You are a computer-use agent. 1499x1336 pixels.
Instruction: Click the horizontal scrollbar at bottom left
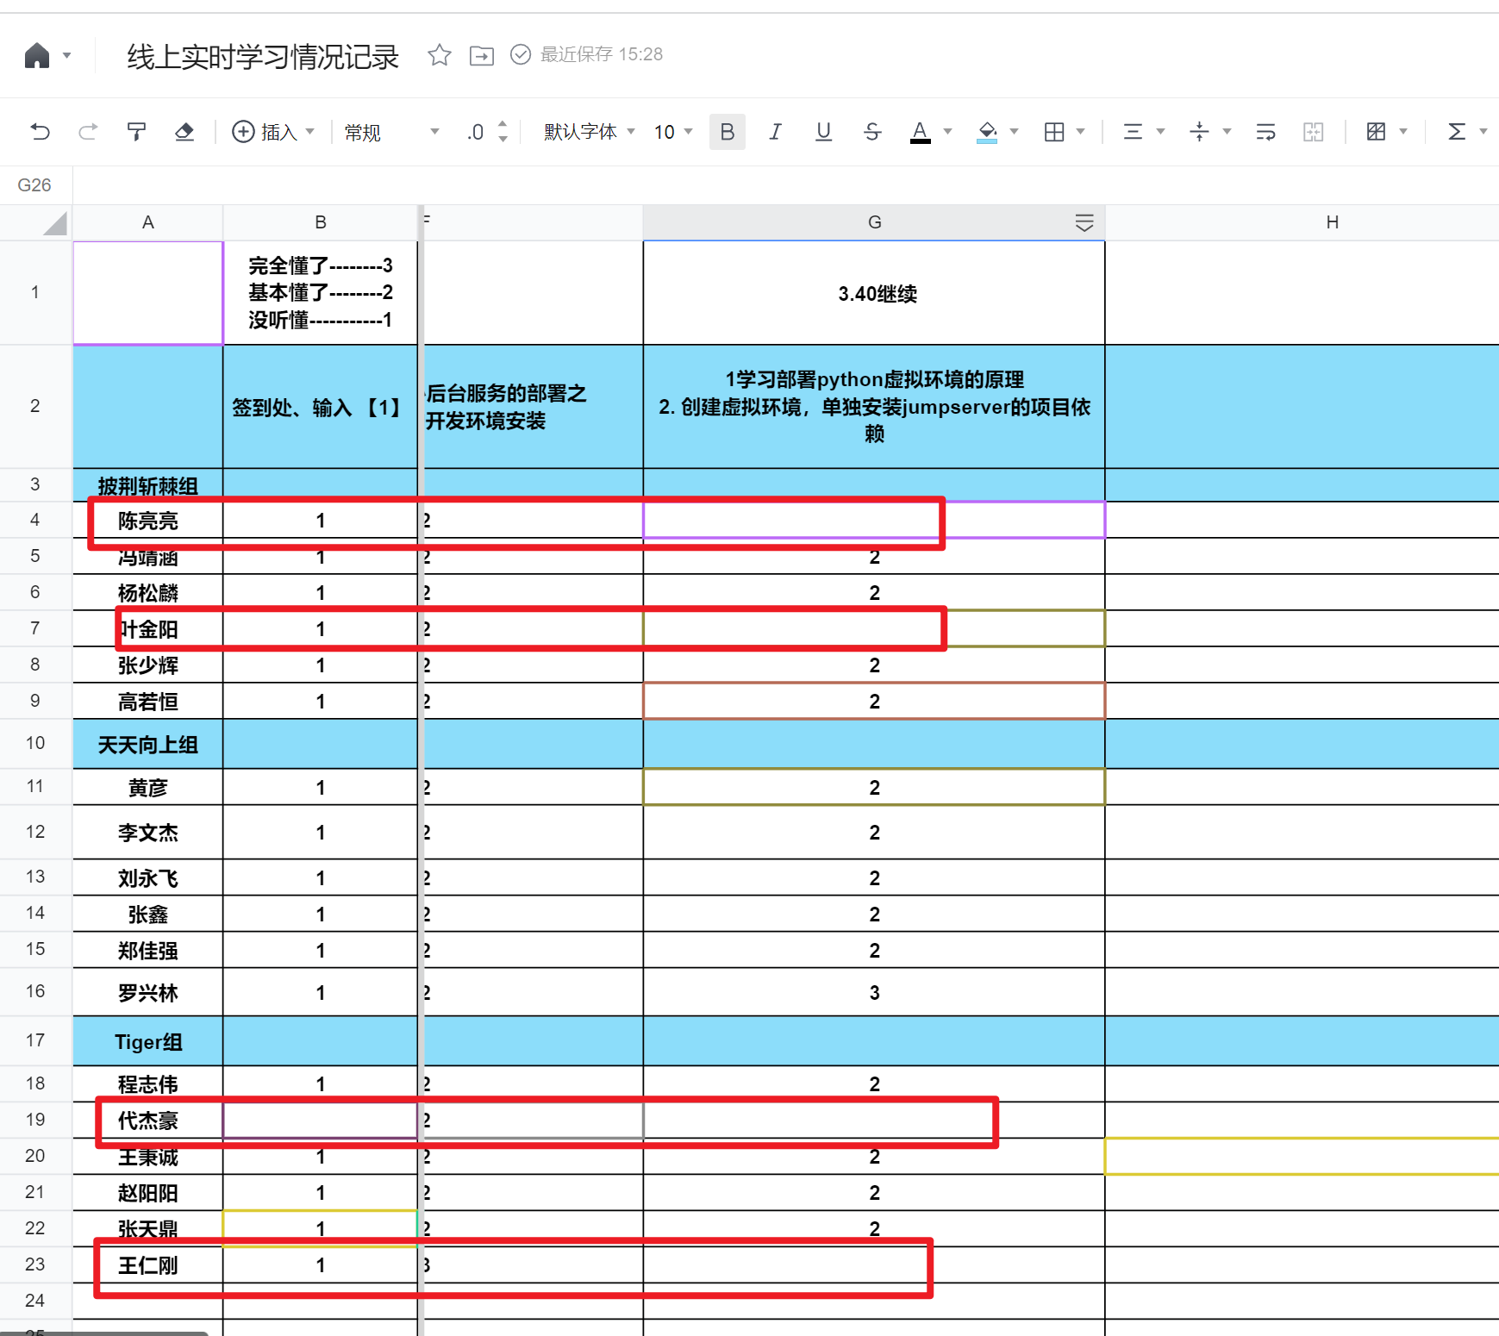click(104, 1333)
